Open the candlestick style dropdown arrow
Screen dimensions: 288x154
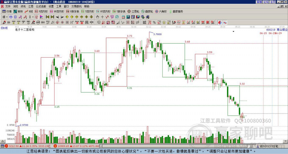33,17
